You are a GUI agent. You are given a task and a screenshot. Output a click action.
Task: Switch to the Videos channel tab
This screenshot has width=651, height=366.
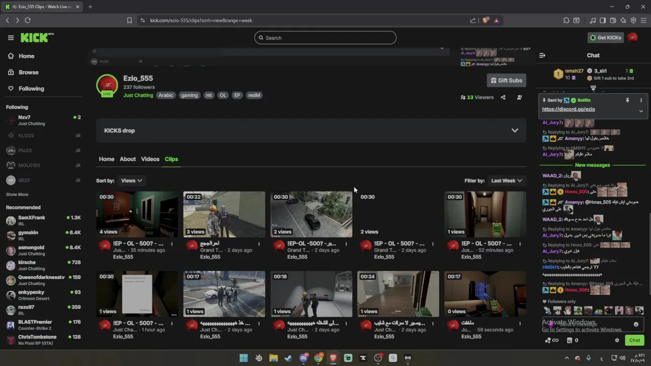point(150,159)
